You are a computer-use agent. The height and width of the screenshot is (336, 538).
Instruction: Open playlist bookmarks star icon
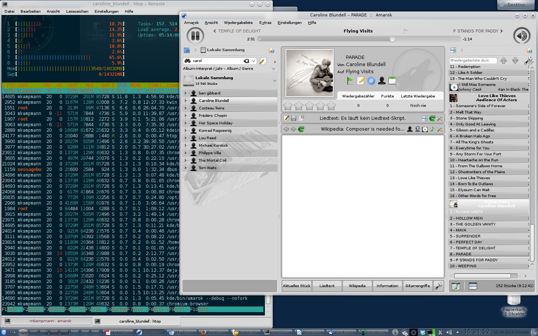click(529, 50)
